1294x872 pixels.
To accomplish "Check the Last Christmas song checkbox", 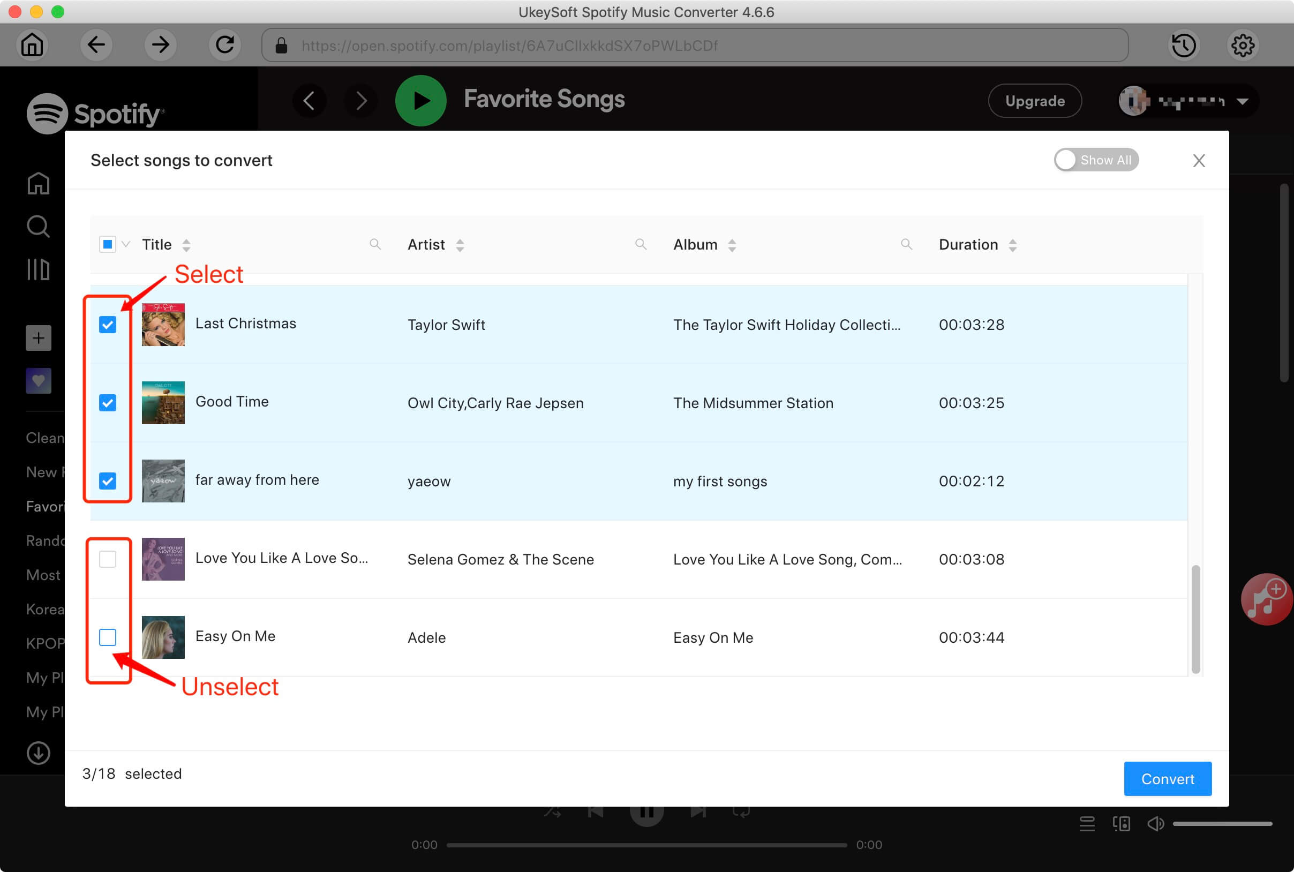I will point(108,323).
